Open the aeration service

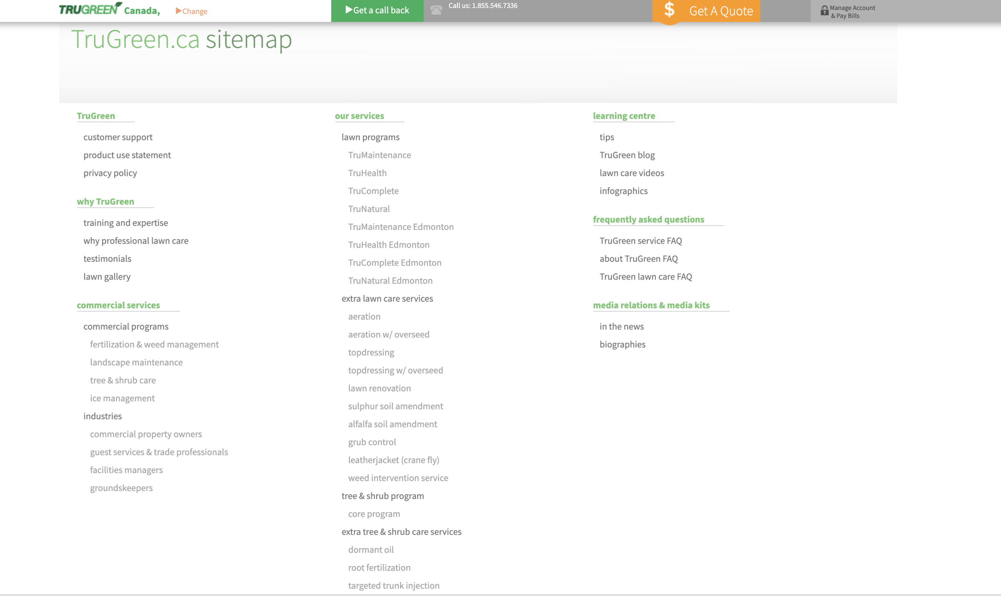[364, 316]
